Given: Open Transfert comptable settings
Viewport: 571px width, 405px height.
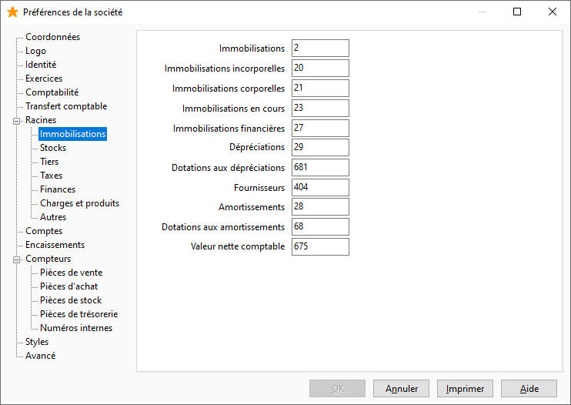Looking at the screenshot, I should point(66,106).
